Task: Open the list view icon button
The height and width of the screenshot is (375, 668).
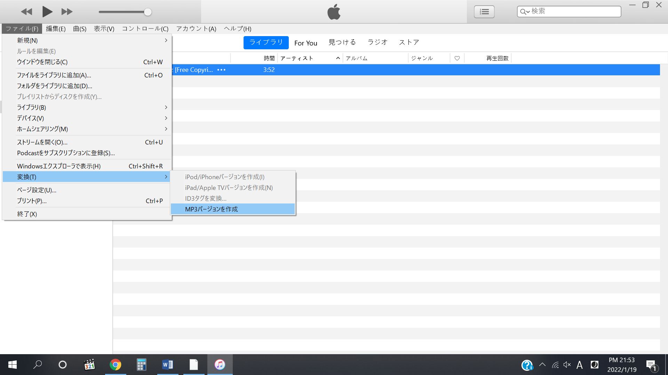Action: [484, 12]
